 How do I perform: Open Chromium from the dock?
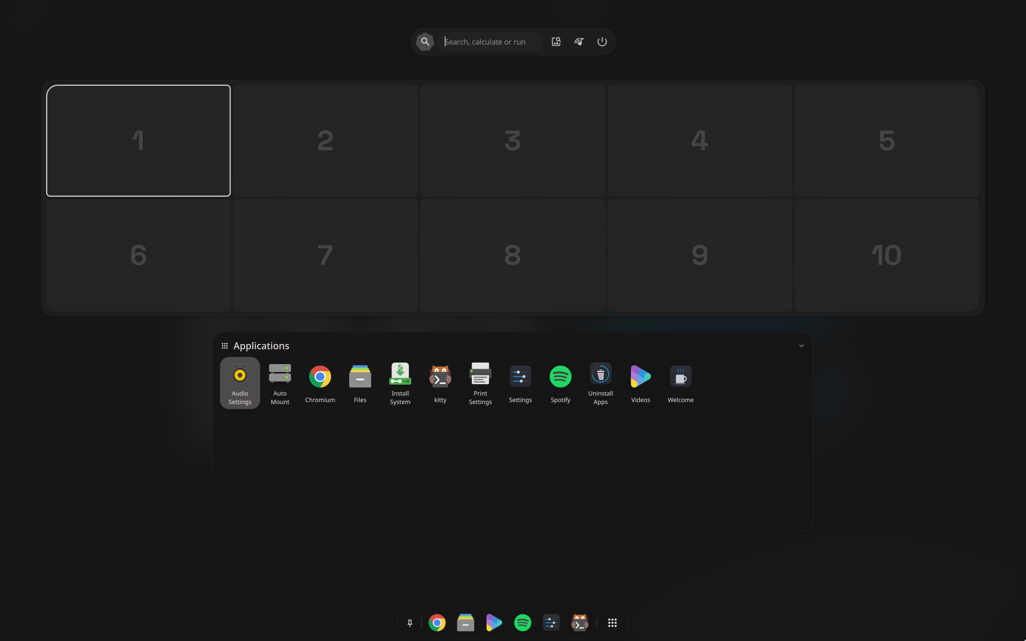click(x=437, y=623)
